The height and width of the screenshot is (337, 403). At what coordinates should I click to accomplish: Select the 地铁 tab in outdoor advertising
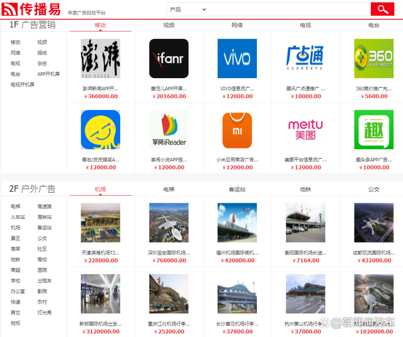[x=305, y=189]
